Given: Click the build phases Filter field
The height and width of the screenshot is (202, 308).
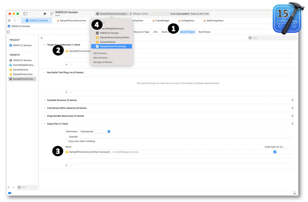Looking at the screenshot, I should pyautogui.click(x=273, y=38).
